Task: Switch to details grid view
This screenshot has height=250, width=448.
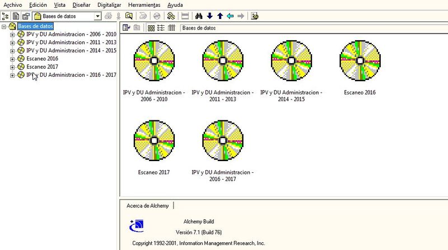Action: coord(171,27)
